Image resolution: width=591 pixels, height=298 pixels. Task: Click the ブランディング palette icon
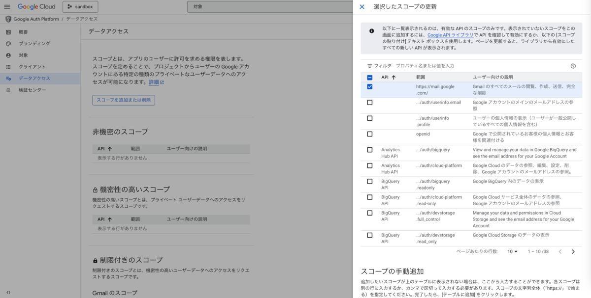click(x=8, y=44)
